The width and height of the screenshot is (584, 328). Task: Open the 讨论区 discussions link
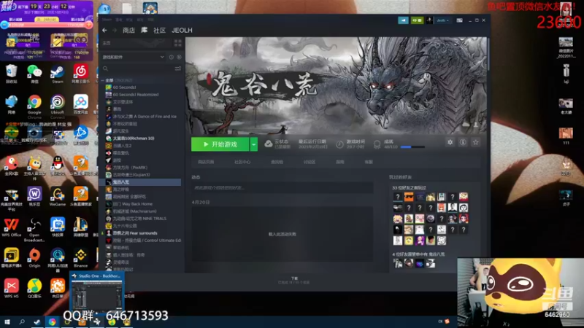tap(310, 162)
